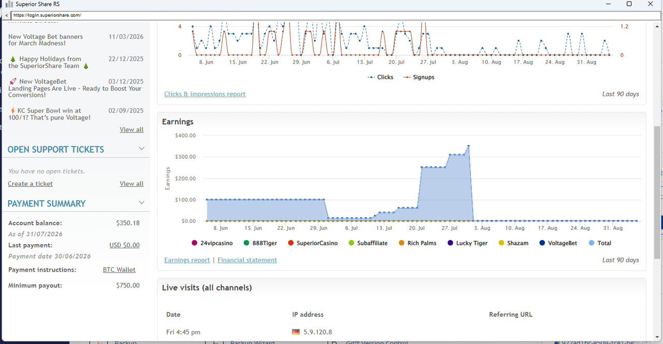
Task: Click the IP address column header
Action: pos(308,315)
